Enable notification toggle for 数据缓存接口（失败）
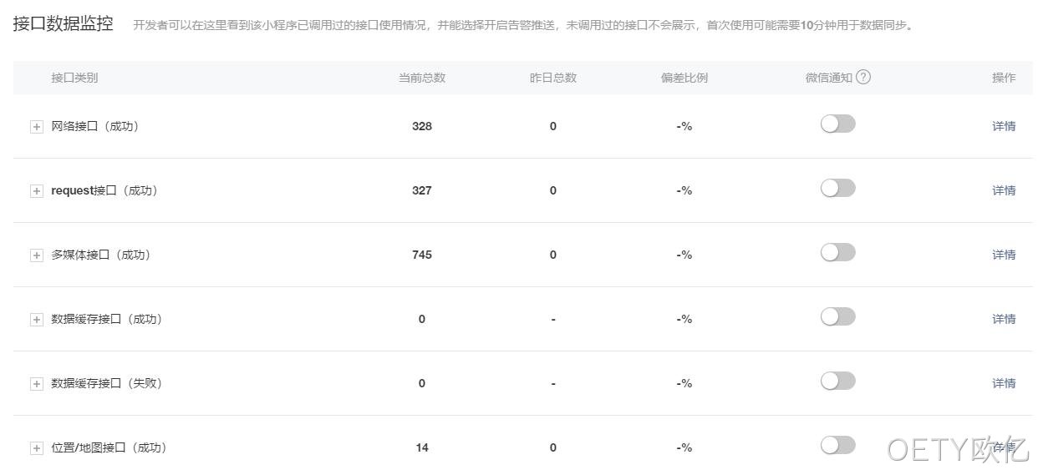1043x475 pixels. pos(837,382)
